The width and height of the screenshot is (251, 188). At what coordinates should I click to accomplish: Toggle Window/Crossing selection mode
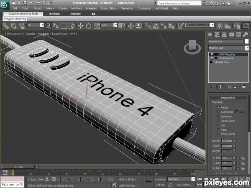[72, 25]
